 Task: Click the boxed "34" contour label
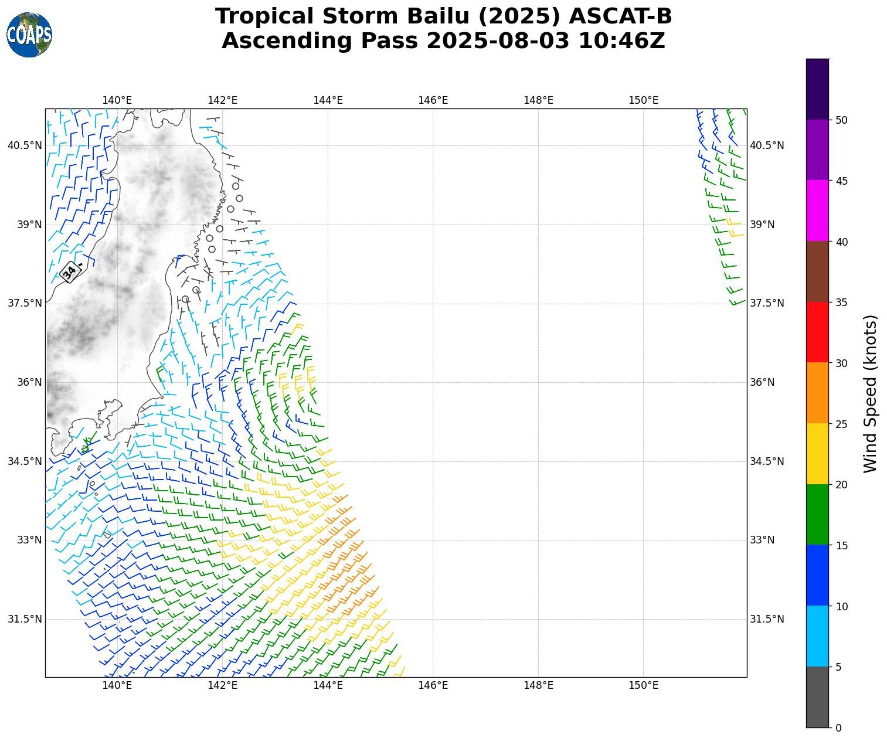point(69,272)
